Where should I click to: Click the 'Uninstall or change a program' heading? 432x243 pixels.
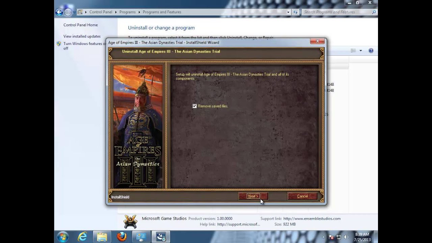[161, 28]
